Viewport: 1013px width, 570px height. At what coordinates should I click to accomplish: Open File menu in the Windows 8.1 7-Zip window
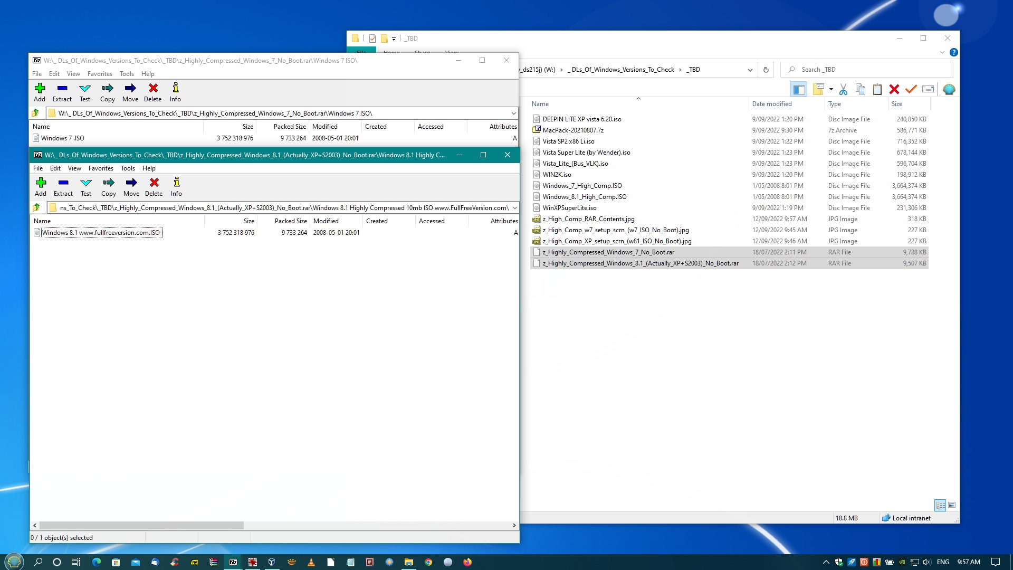(38, 168)
